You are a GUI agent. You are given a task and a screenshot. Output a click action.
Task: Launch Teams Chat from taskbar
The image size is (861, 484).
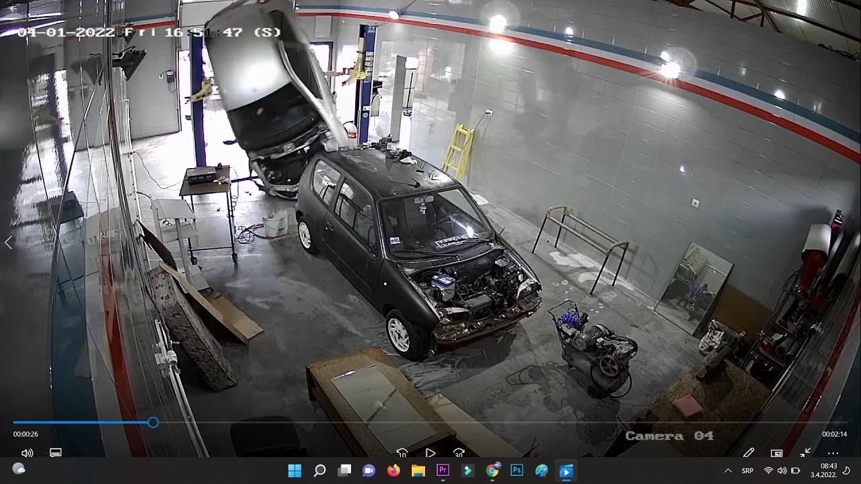pyautogui.click(x=369, y=471)
